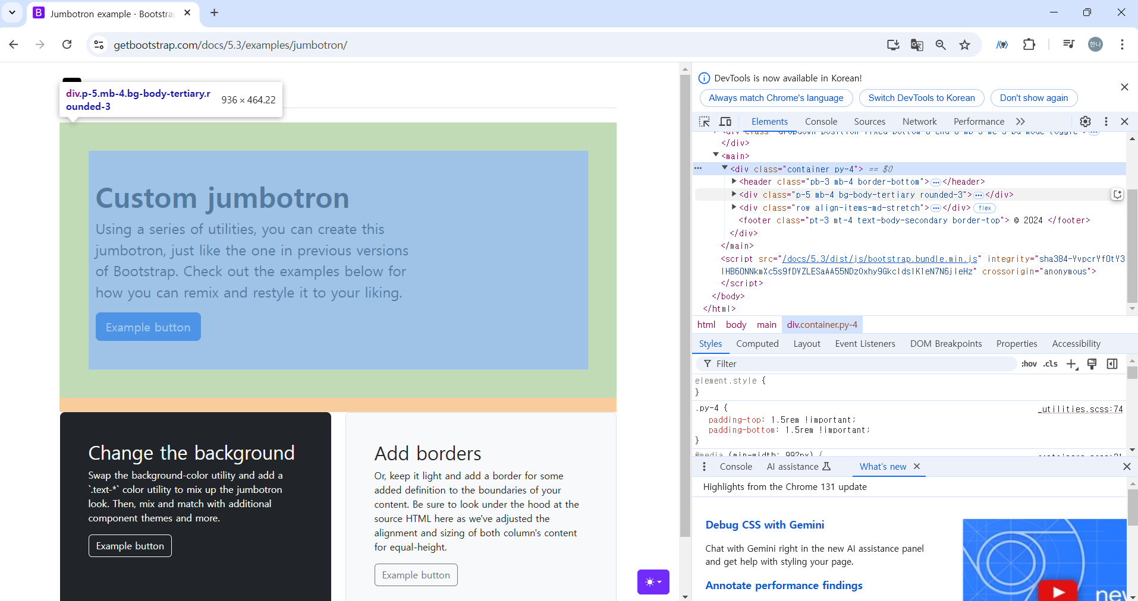This screenshot has width=1138, height=601.
Task: Open DevTools customize three-dot menu
Action: click(x=1106, y=122)
